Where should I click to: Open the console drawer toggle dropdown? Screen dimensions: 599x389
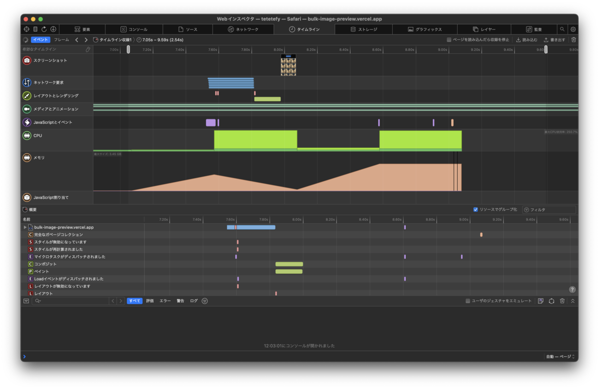pos(26,301)
